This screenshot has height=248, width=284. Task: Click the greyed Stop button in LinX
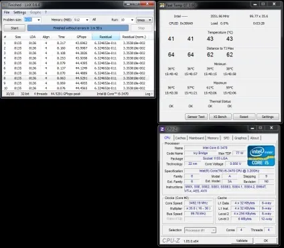point(141,28)
